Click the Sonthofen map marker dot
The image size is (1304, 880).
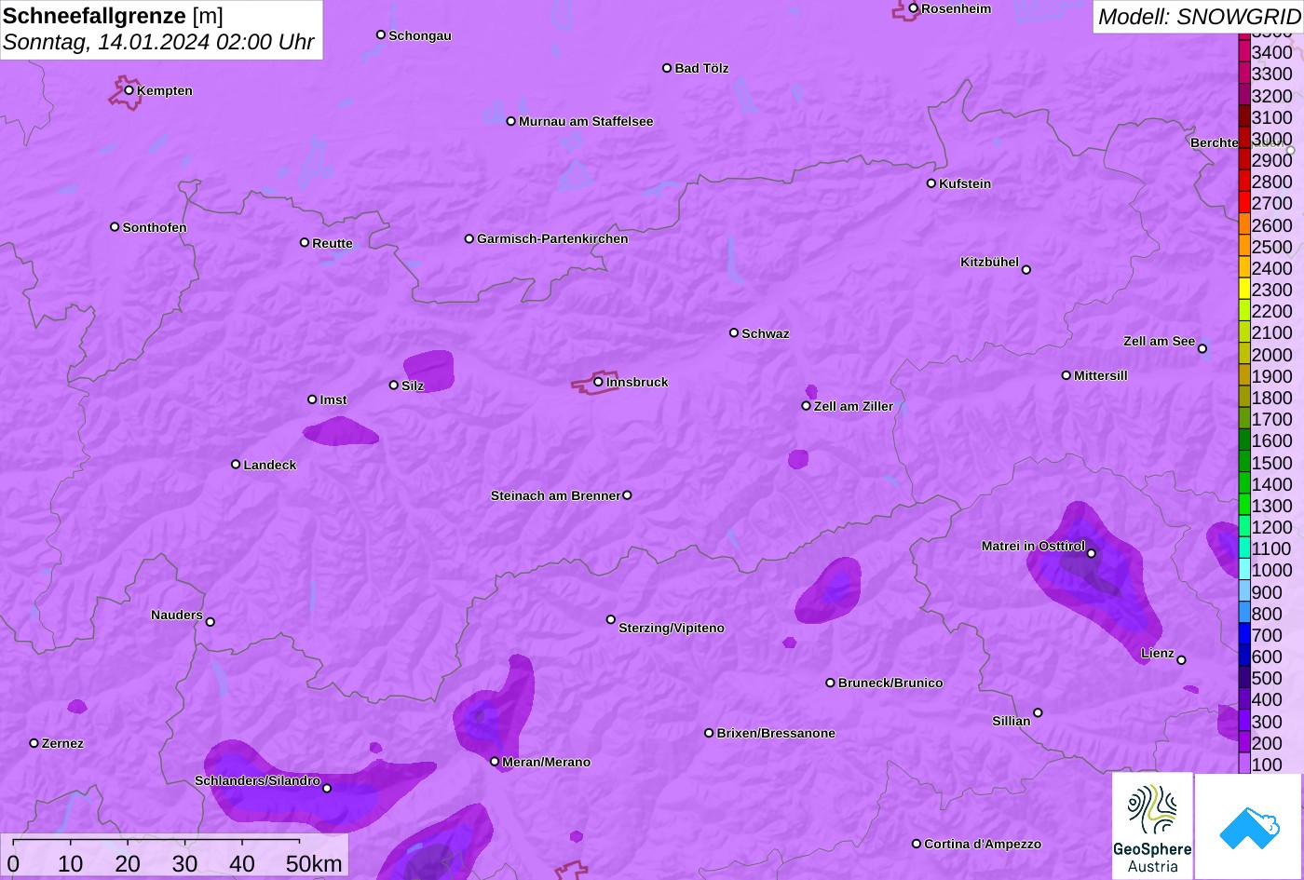click(x=115, y=227)
